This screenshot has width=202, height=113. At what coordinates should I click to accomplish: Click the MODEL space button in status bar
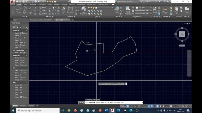[x=123, y=106]
